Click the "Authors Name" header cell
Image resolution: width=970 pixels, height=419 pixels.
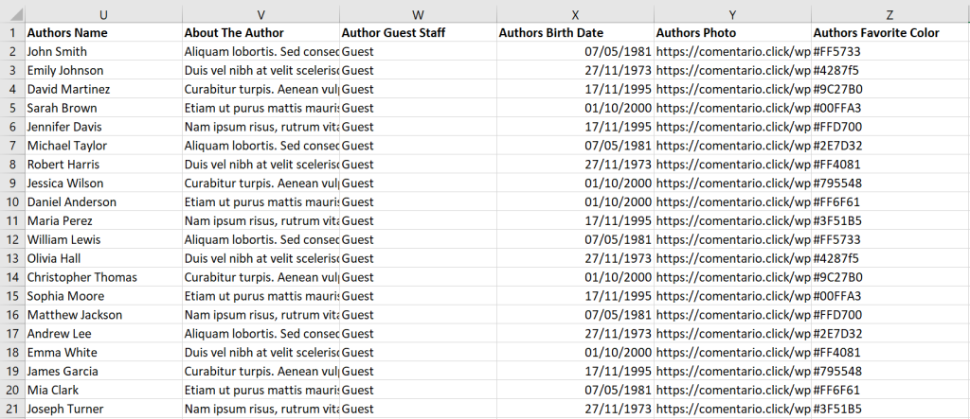point(103,33)
